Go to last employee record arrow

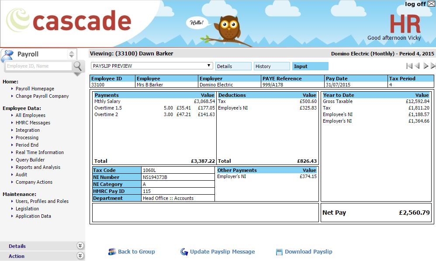(433, 66)
